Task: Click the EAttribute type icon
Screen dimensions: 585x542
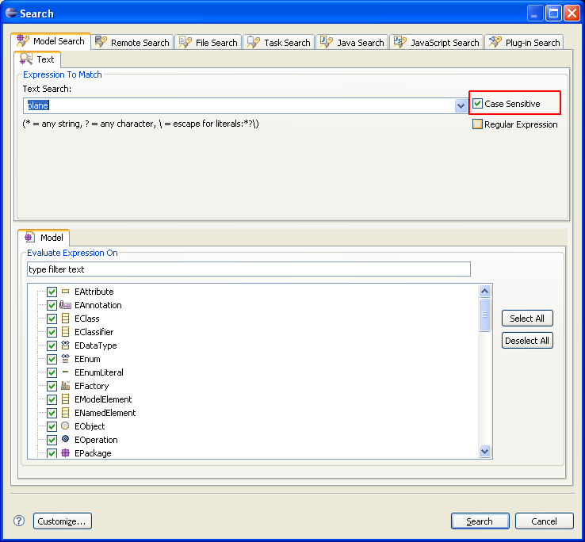Action: (65, 292)
